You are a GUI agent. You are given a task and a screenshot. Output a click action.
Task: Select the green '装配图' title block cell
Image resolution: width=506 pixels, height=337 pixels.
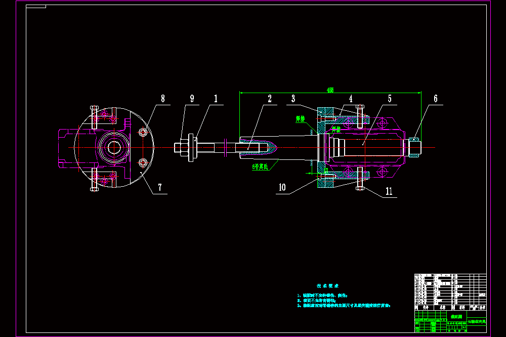coord(456,317)
